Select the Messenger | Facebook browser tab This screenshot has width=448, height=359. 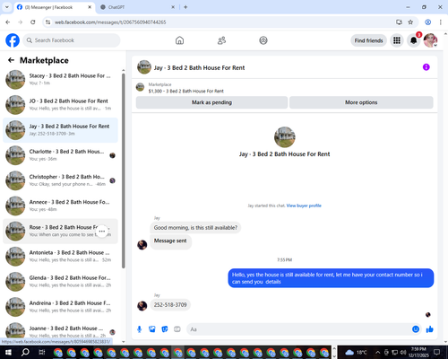point(55,7)
